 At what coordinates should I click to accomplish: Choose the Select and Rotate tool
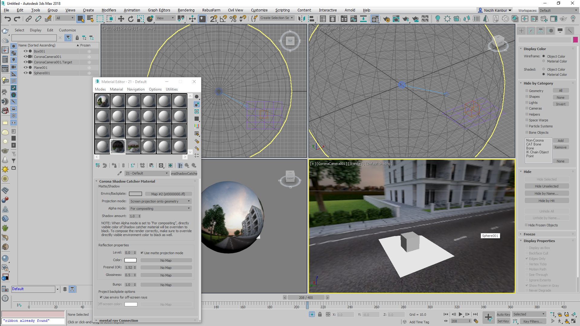[130, 19]
